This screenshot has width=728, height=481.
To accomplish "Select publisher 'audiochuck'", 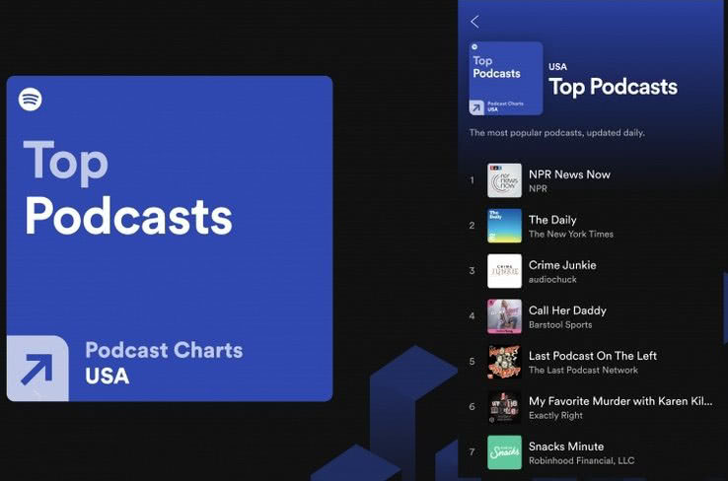I will (552, 280).
